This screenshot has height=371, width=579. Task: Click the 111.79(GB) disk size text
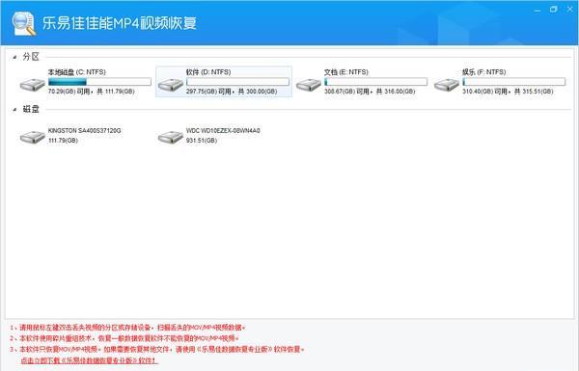point(63,141)
